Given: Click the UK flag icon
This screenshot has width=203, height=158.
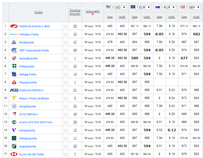Looking at the screenshot, I should [182, 7].
